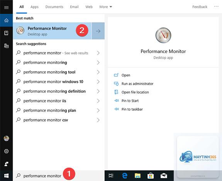
Task: Click Open in the preview pane
Action: pos(126,75)
